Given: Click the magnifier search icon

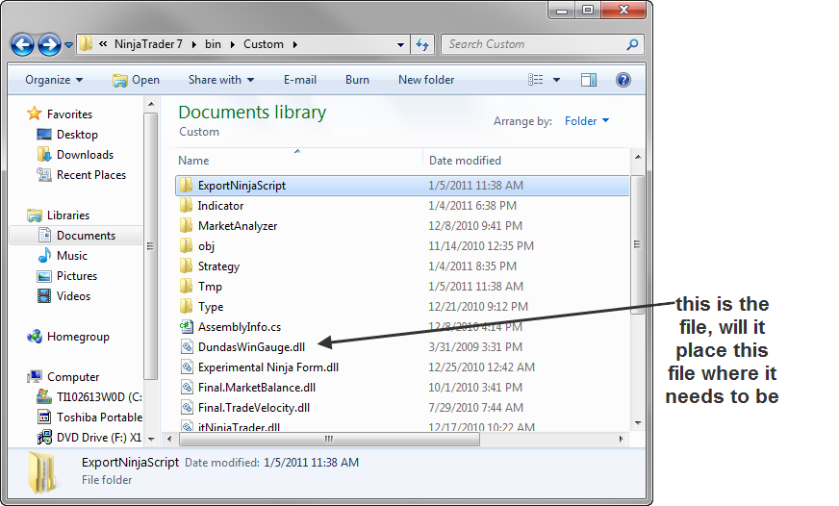Looking at the screenshot, I should (x=632, y=44).
